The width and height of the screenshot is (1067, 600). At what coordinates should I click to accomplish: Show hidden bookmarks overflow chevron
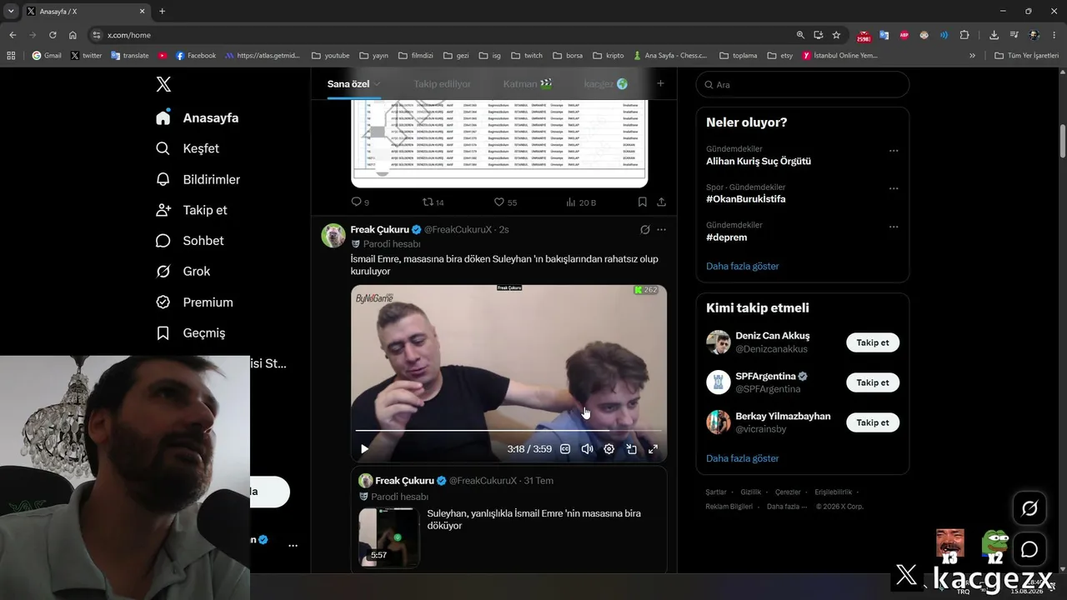tap(972, 56)
